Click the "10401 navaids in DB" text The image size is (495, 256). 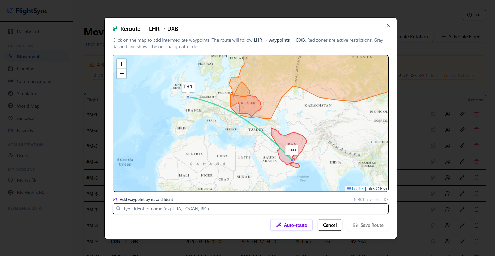point(371,200)
